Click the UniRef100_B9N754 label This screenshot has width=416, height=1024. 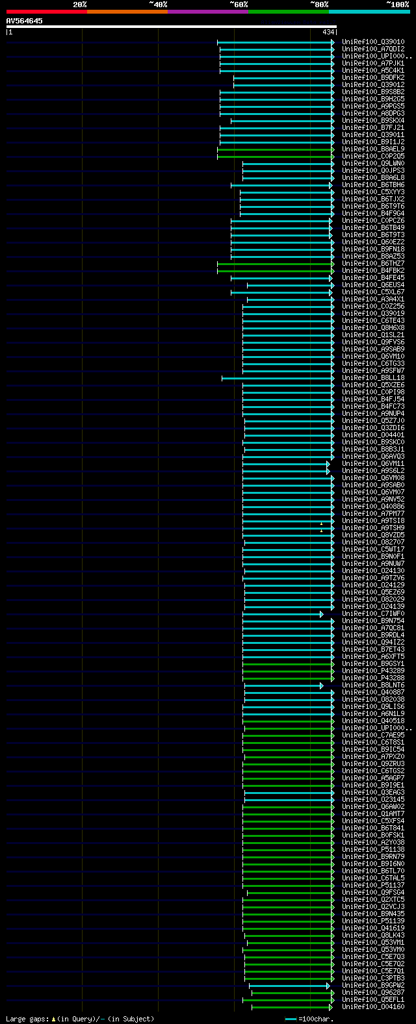[x=373, y=621]
